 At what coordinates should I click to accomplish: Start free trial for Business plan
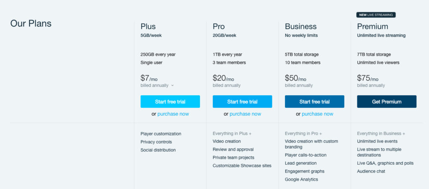(315, 101)
